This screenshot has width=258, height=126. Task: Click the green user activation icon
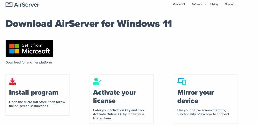coord(97,81)
